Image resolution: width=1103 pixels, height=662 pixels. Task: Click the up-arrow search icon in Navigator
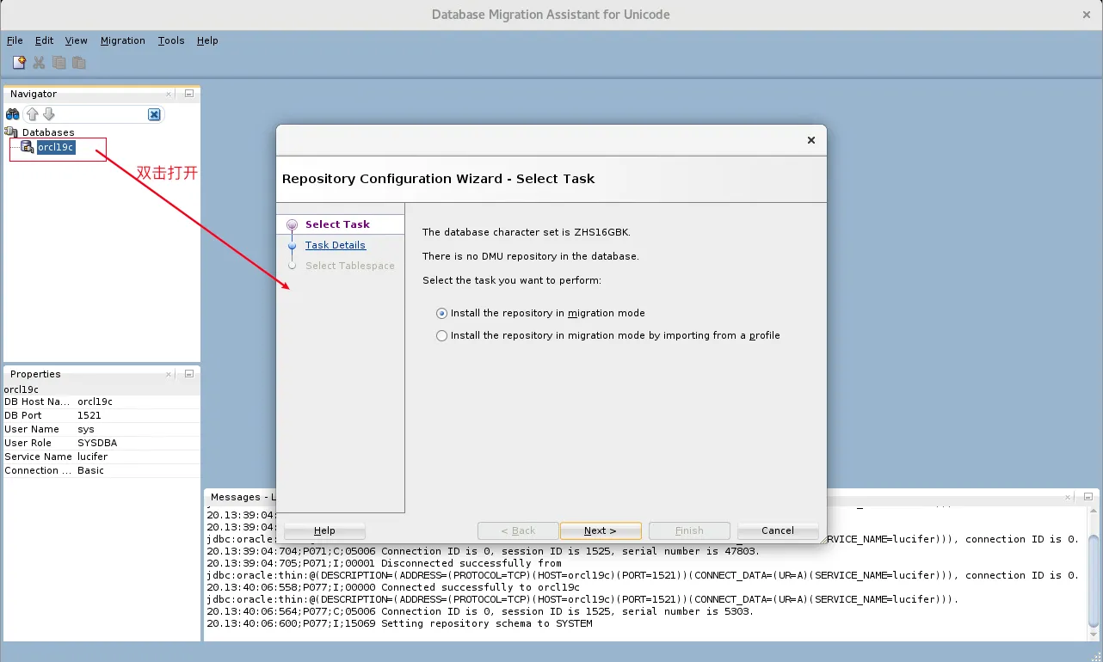coord(32,113)
